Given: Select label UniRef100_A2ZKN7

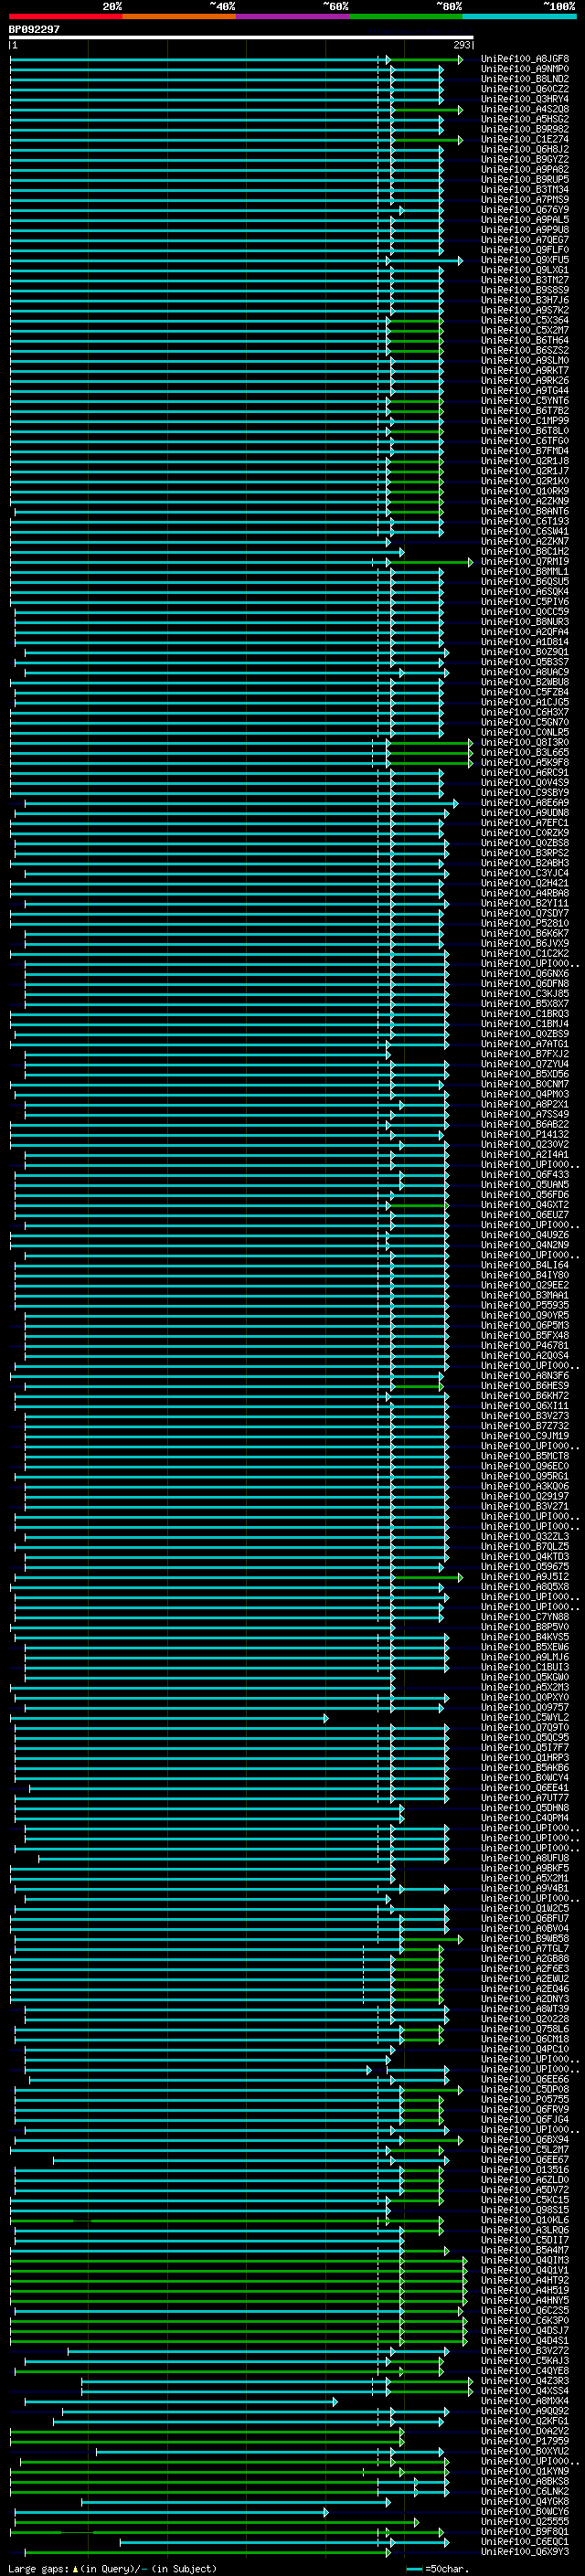Looking at the screenshot, I should click(x=525, y=541).
